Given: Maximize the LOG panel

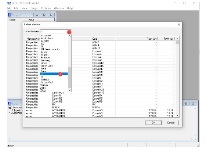Looking at the screenshot, I should pos(186,104).
